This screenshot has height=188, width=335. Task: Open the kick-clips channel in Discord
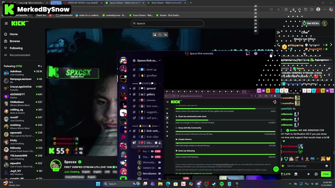tap(147, 137)
